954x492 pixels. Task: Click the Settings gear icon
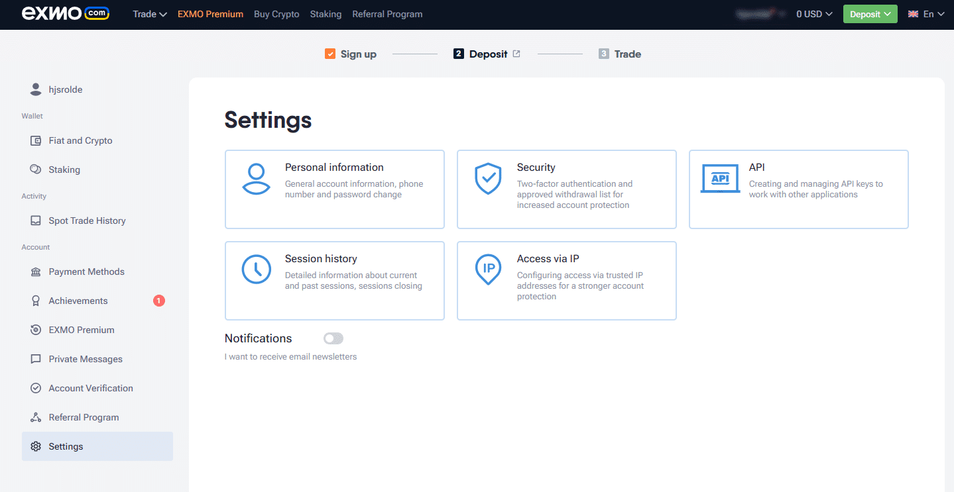coord(36,446)
